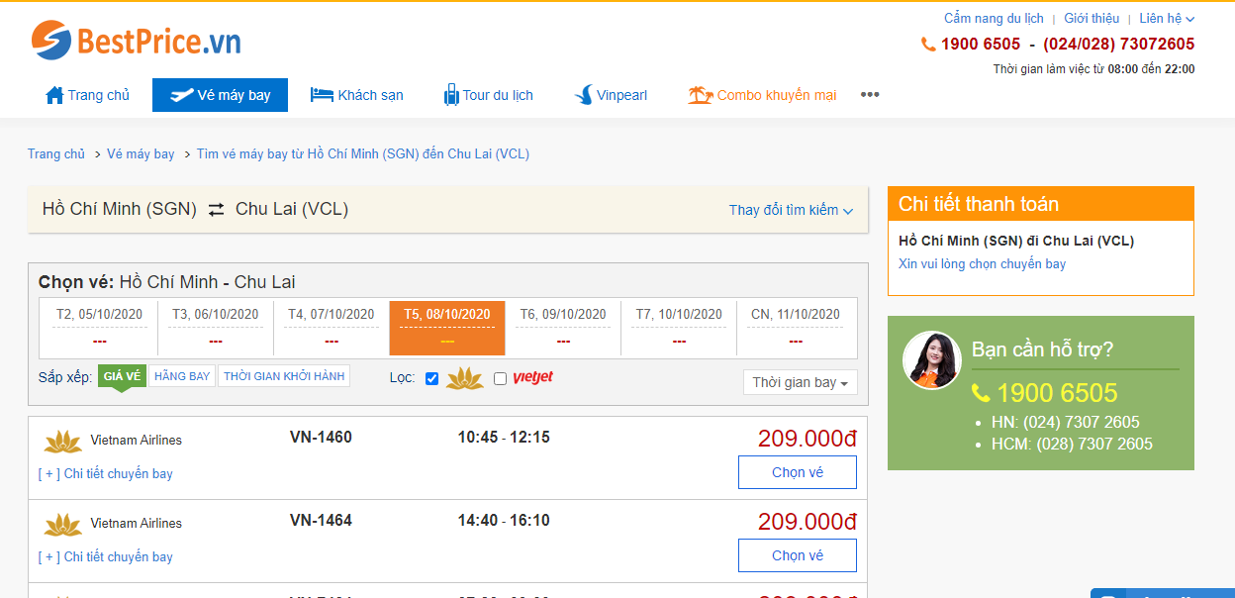Sort by THỜI GIAN KHỞI HÀNH
The height and width of the screenshot is (598, 1235).
284,376
